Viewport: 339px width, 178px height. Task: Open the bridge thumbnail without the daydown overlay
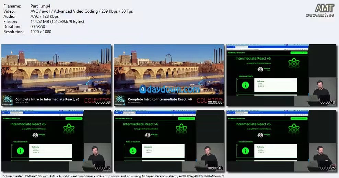56,75
